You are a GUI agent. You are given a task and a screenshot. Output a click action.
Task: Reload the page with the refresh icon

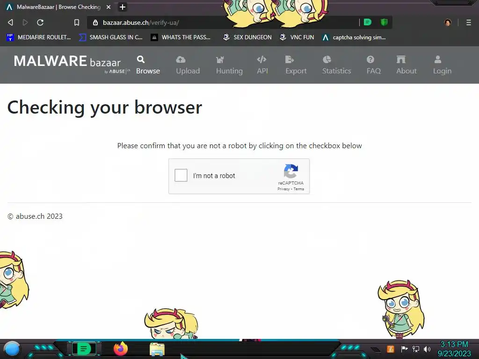[x=40, y=22]
